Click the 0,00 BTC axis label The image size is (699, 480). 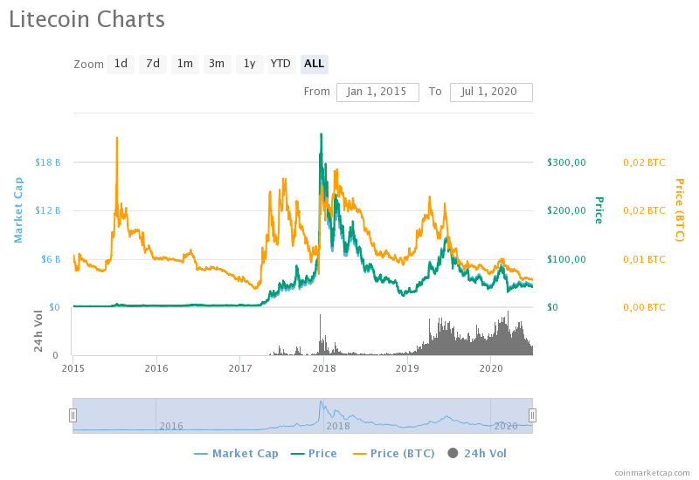[644, 307]
